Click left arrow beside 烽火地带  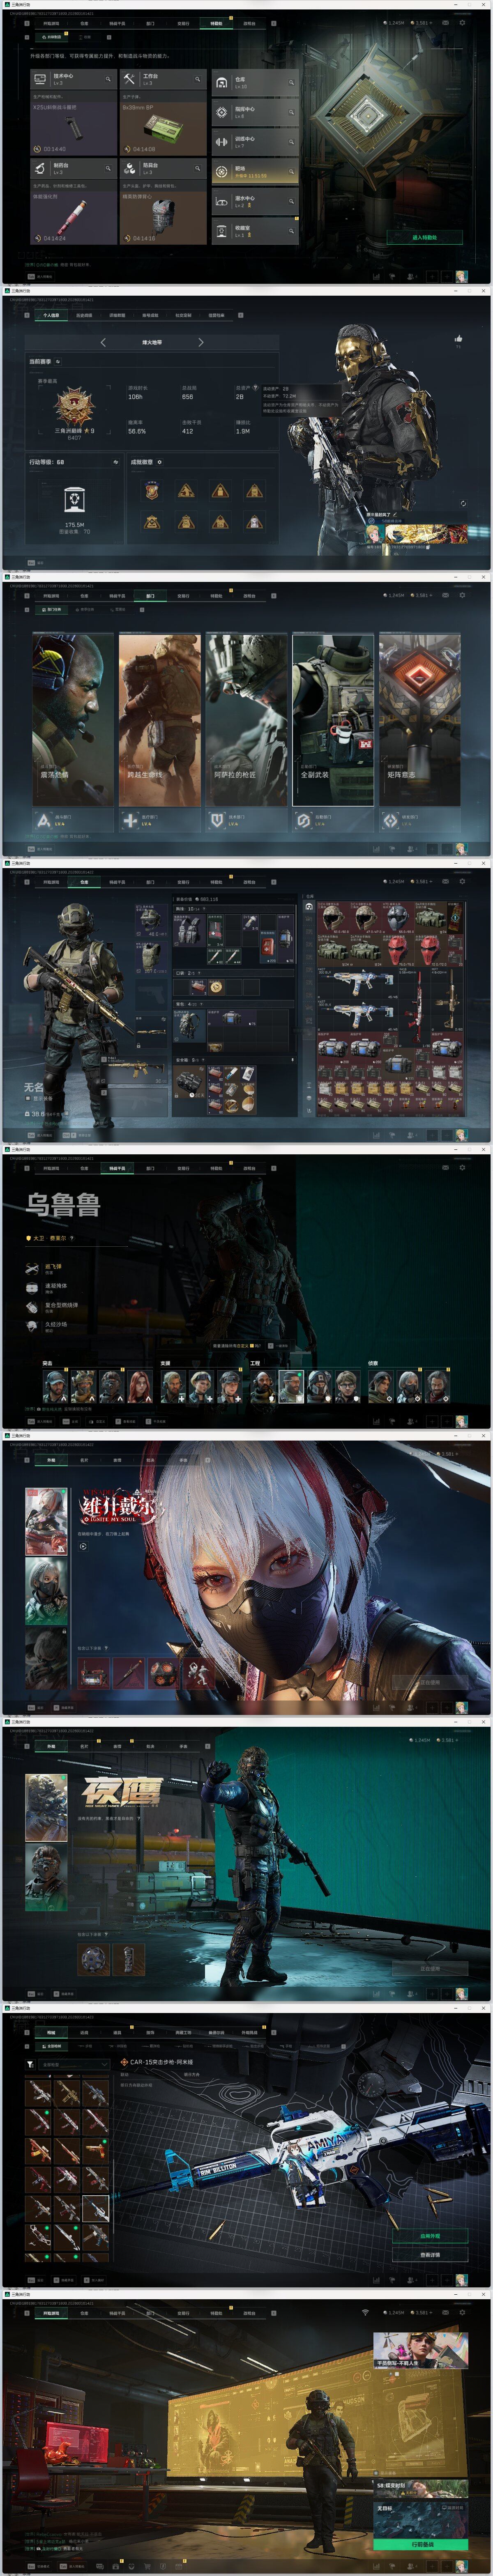[103, 342]
